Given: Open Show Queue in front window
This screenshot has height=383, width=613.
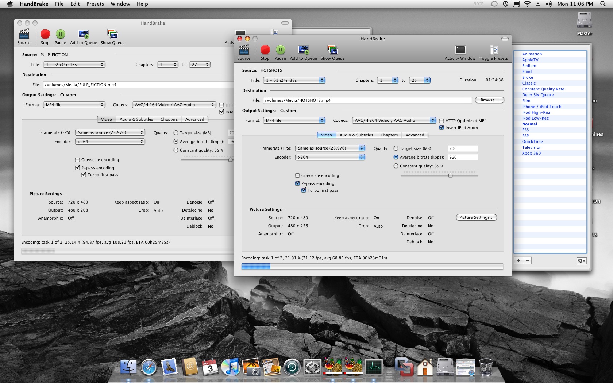Looking at the screenshot, I should click(332, 50).
